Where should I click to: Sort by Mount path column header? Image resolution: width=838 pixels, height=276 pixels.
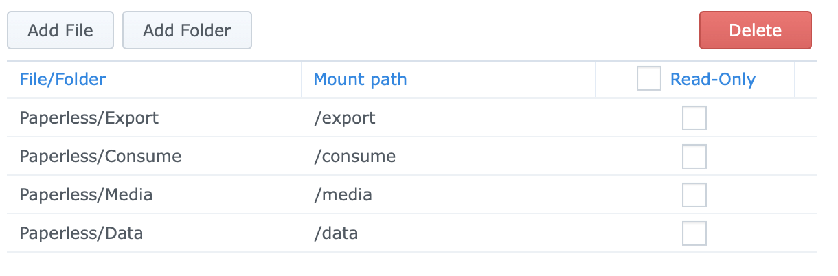coord(360,80)
